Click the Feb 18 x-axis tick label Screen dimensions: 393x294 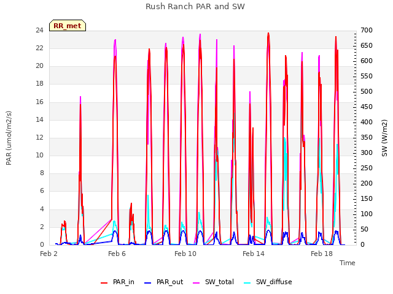click(x=322, y=254)
